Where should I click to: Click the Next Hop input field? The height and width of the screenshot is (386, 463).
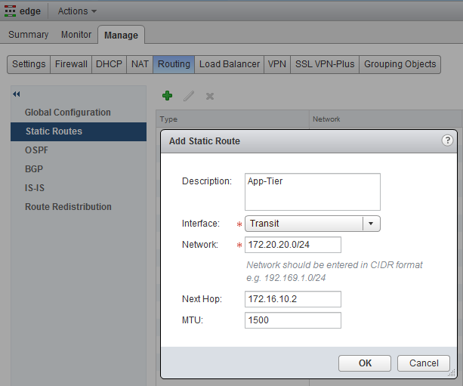coord(293,299)
